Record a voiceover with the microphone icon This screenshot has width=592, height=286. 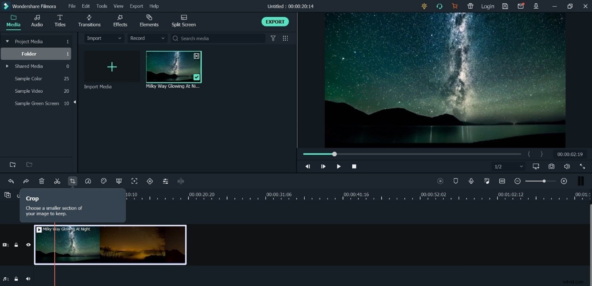tap(471, 181)
